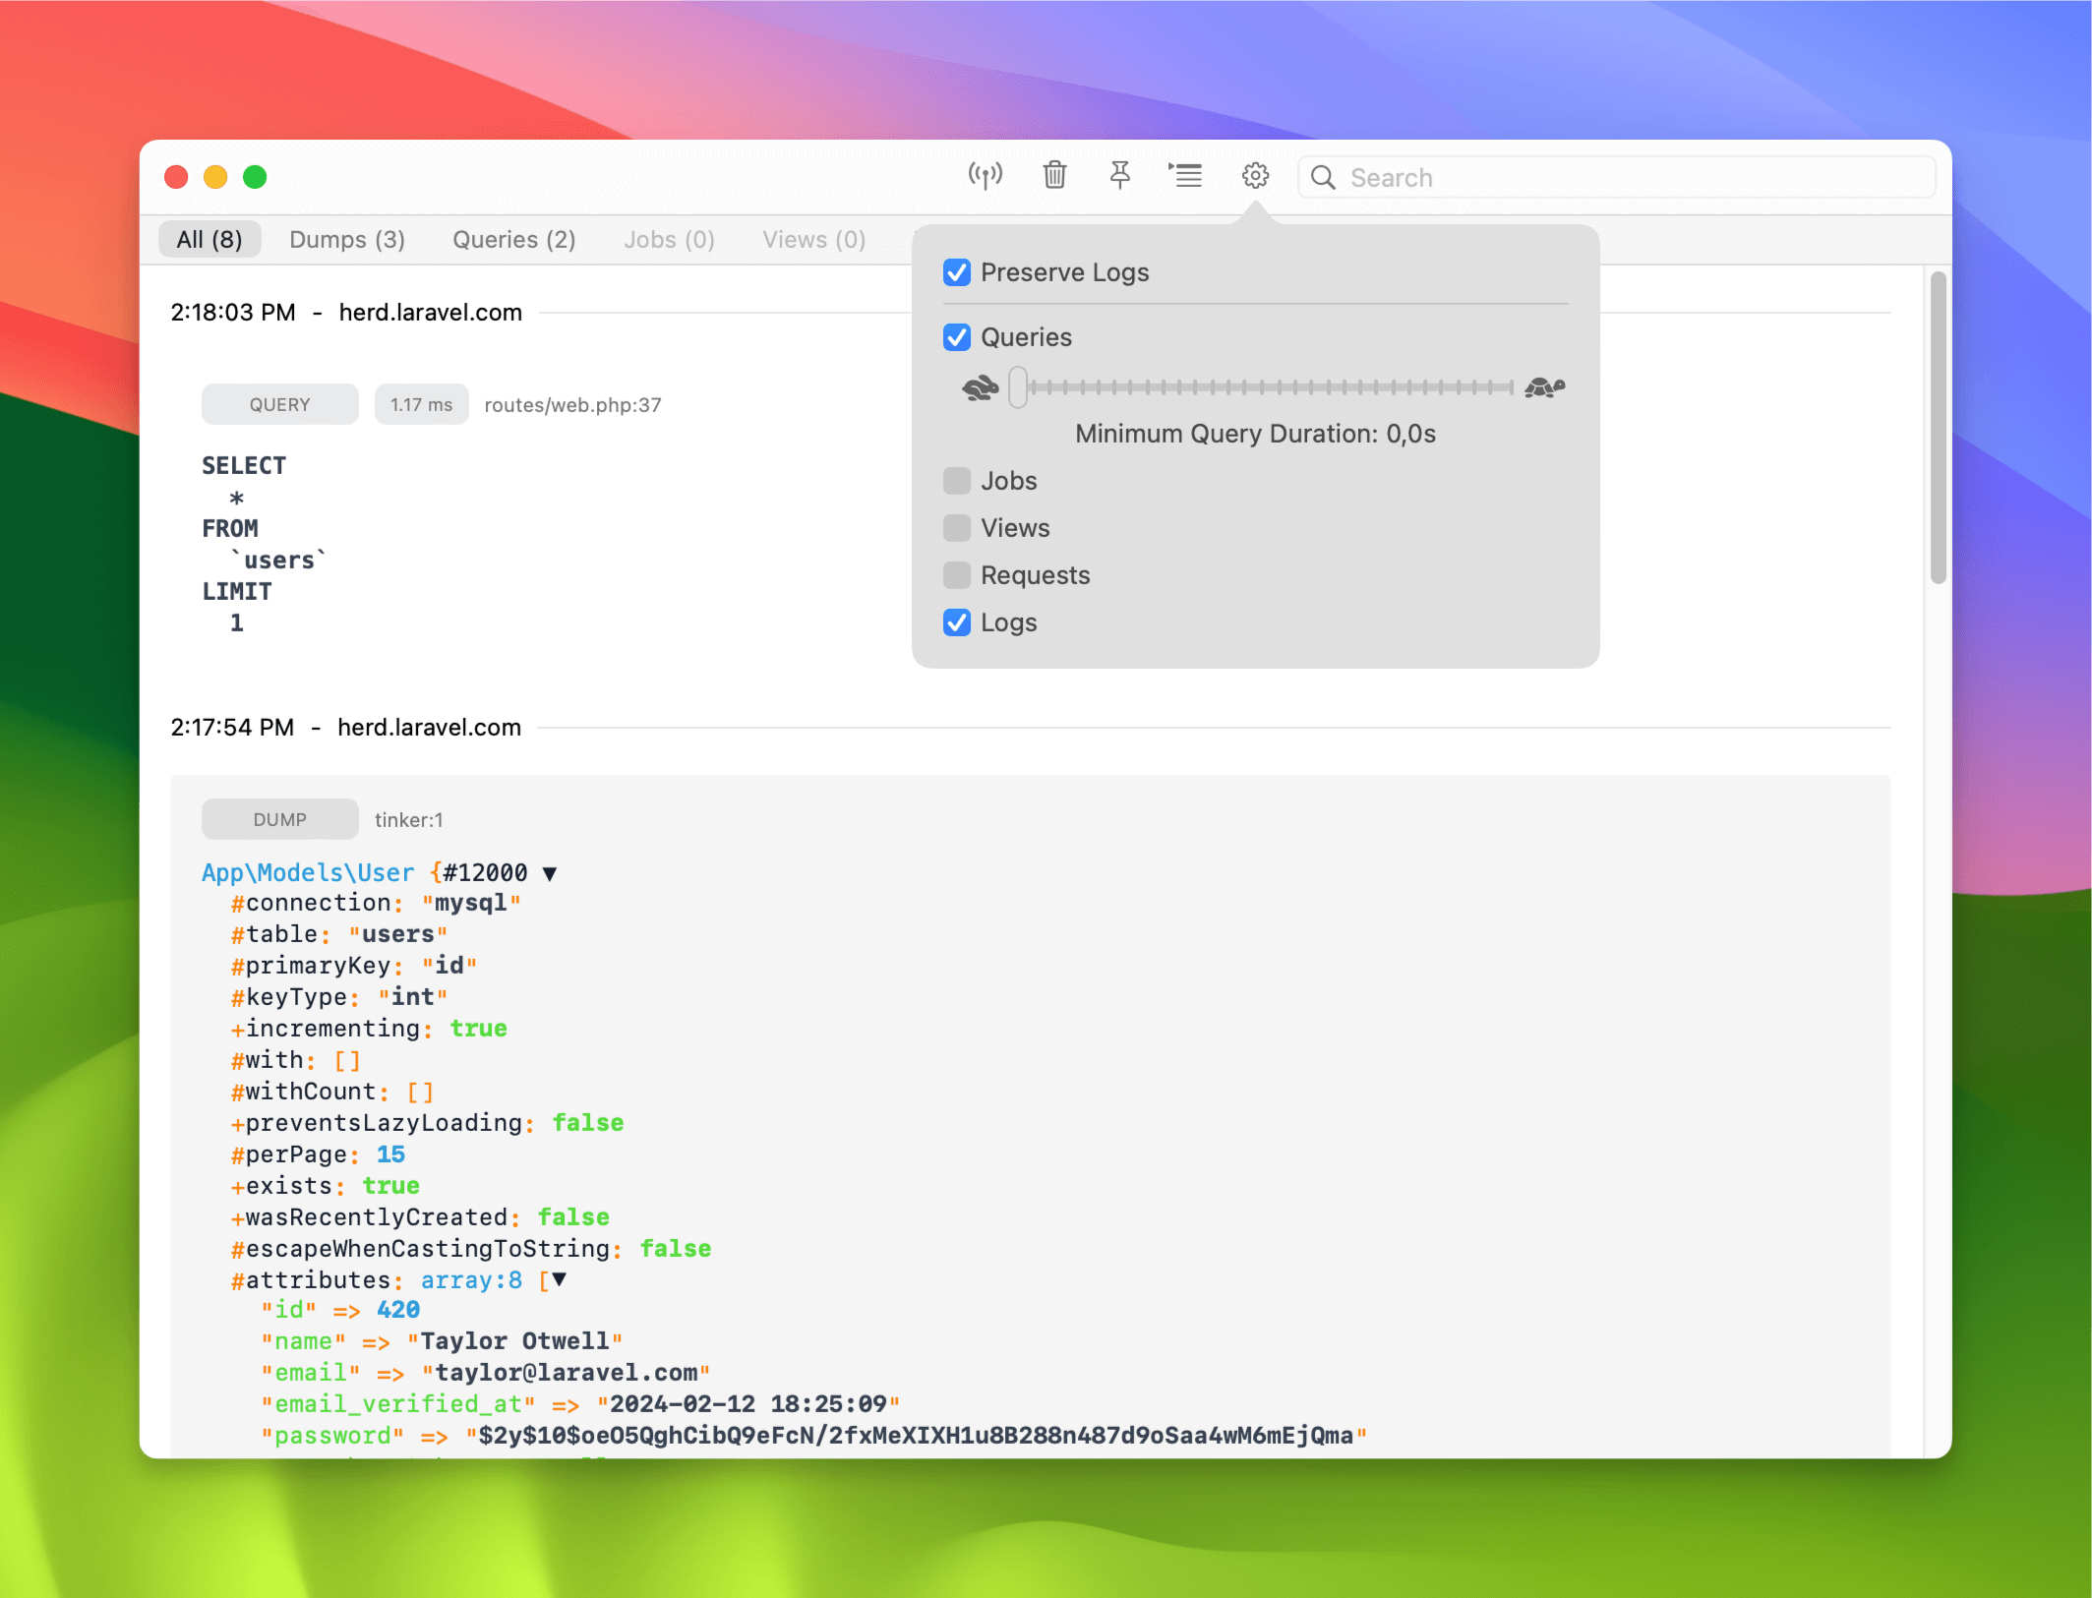Click the "2024-02-12 18:25:09" timestamp value
This screenshot has height=1598, width=2092.
[x=748, y=1404]
